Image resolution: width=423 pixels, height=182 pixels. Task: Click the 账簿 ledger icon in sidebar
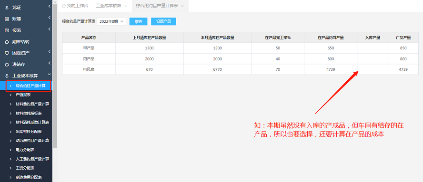7,19
